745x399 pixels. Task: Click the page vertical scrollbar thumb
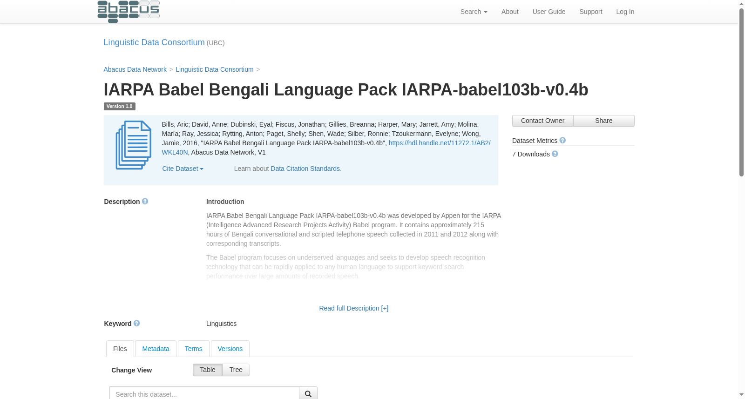coord(741,92)
